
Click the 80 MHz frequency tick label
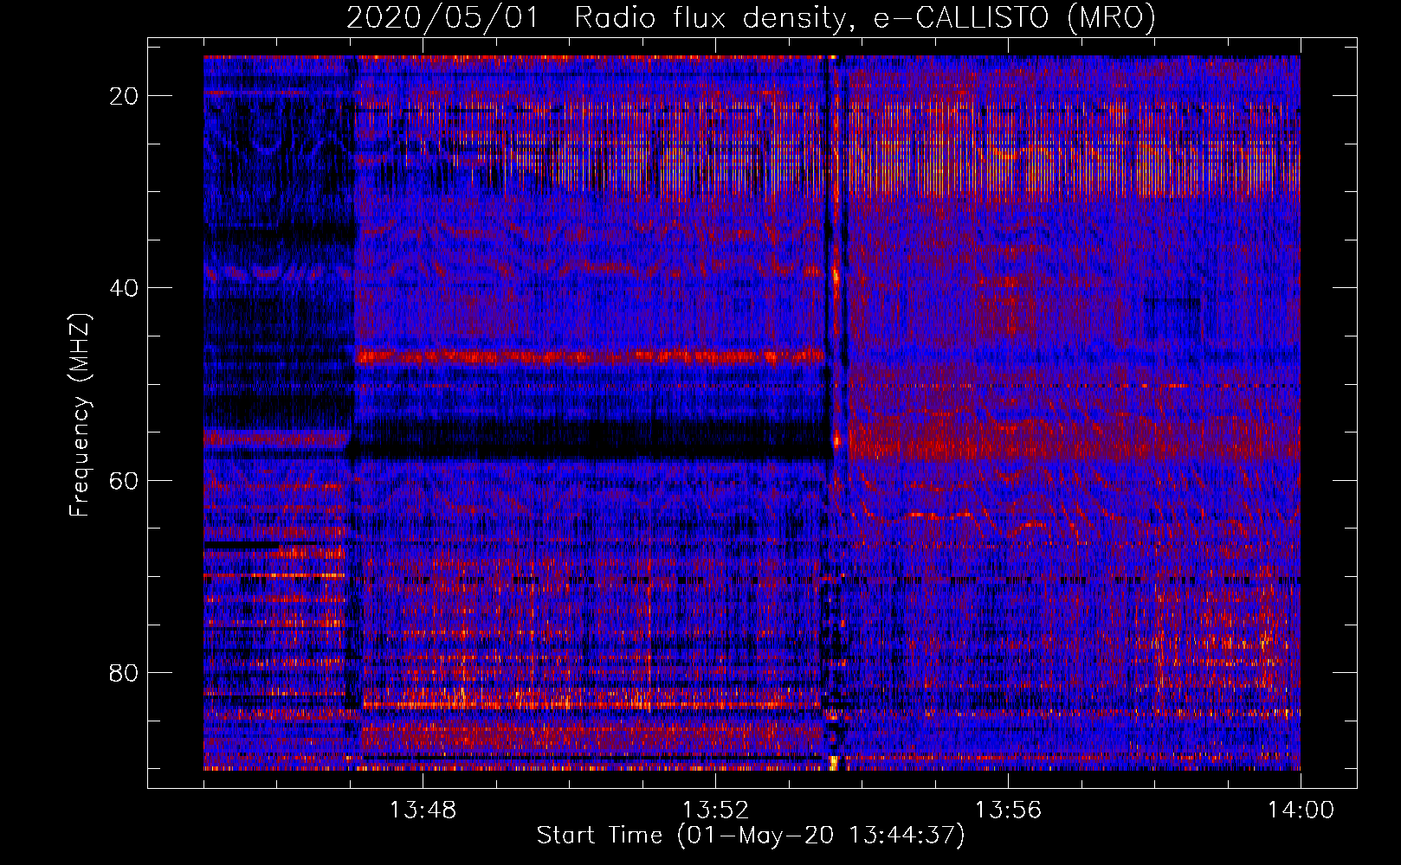click(x=124, y=672)
